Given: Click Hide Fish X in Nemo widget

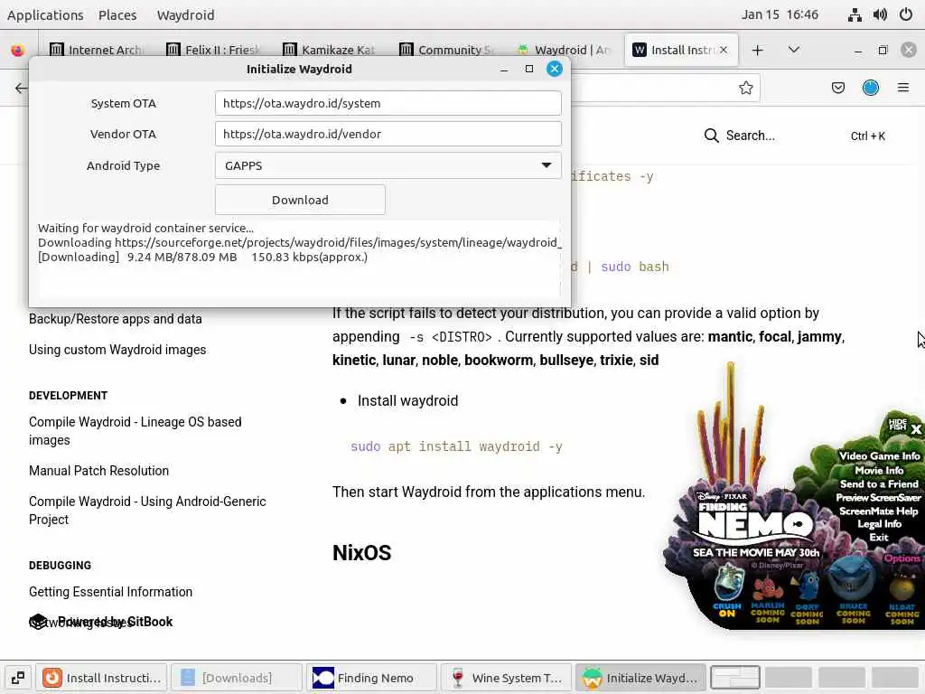Looking at the screenshot, I should pos(905,425).
